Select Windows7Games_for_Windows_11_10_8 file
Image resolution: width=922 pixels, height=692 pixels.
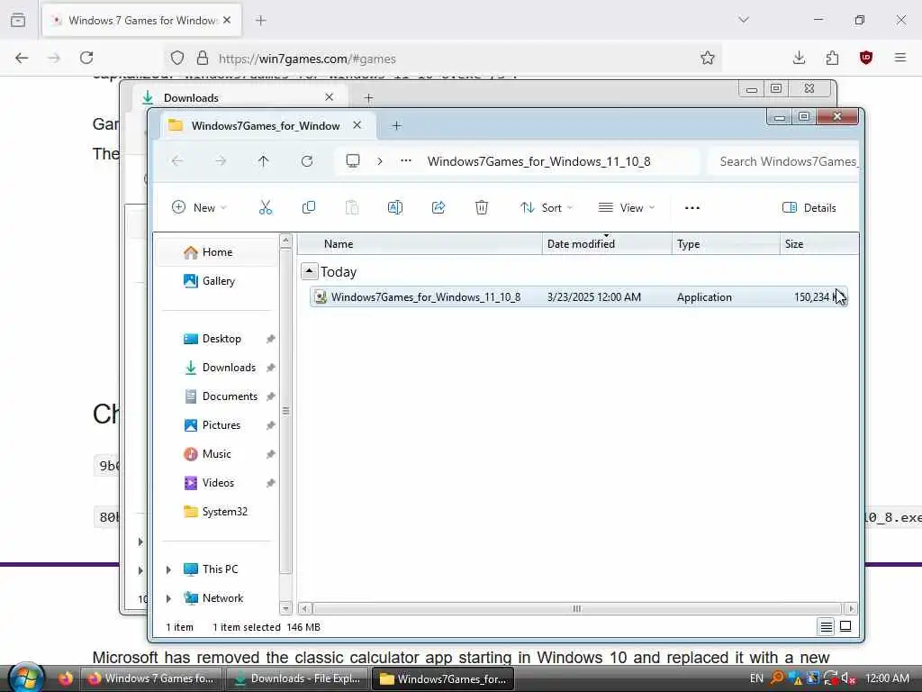click(579, 297)
